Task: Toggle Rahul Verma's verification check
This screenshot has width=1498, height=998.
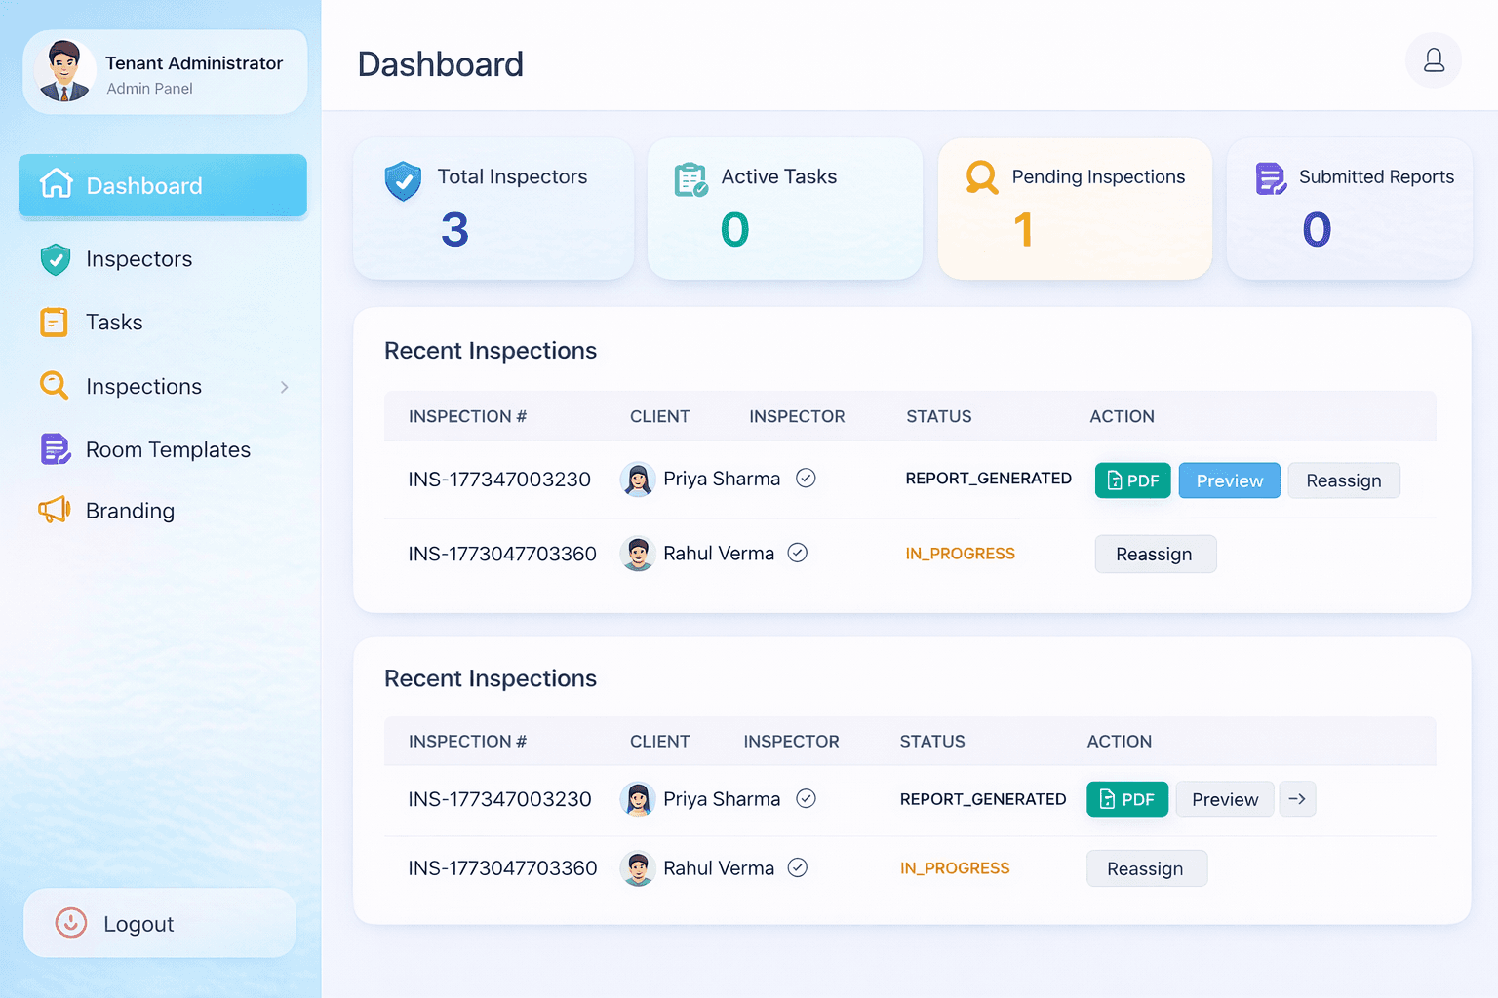Action: [797, 553]
